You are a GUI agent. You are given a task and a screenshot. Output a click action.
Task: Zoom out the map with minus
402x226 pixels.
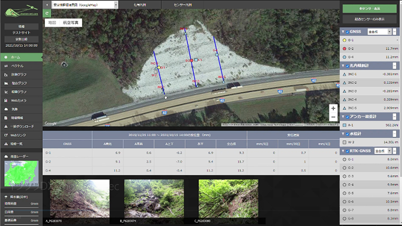pos(333,117)
